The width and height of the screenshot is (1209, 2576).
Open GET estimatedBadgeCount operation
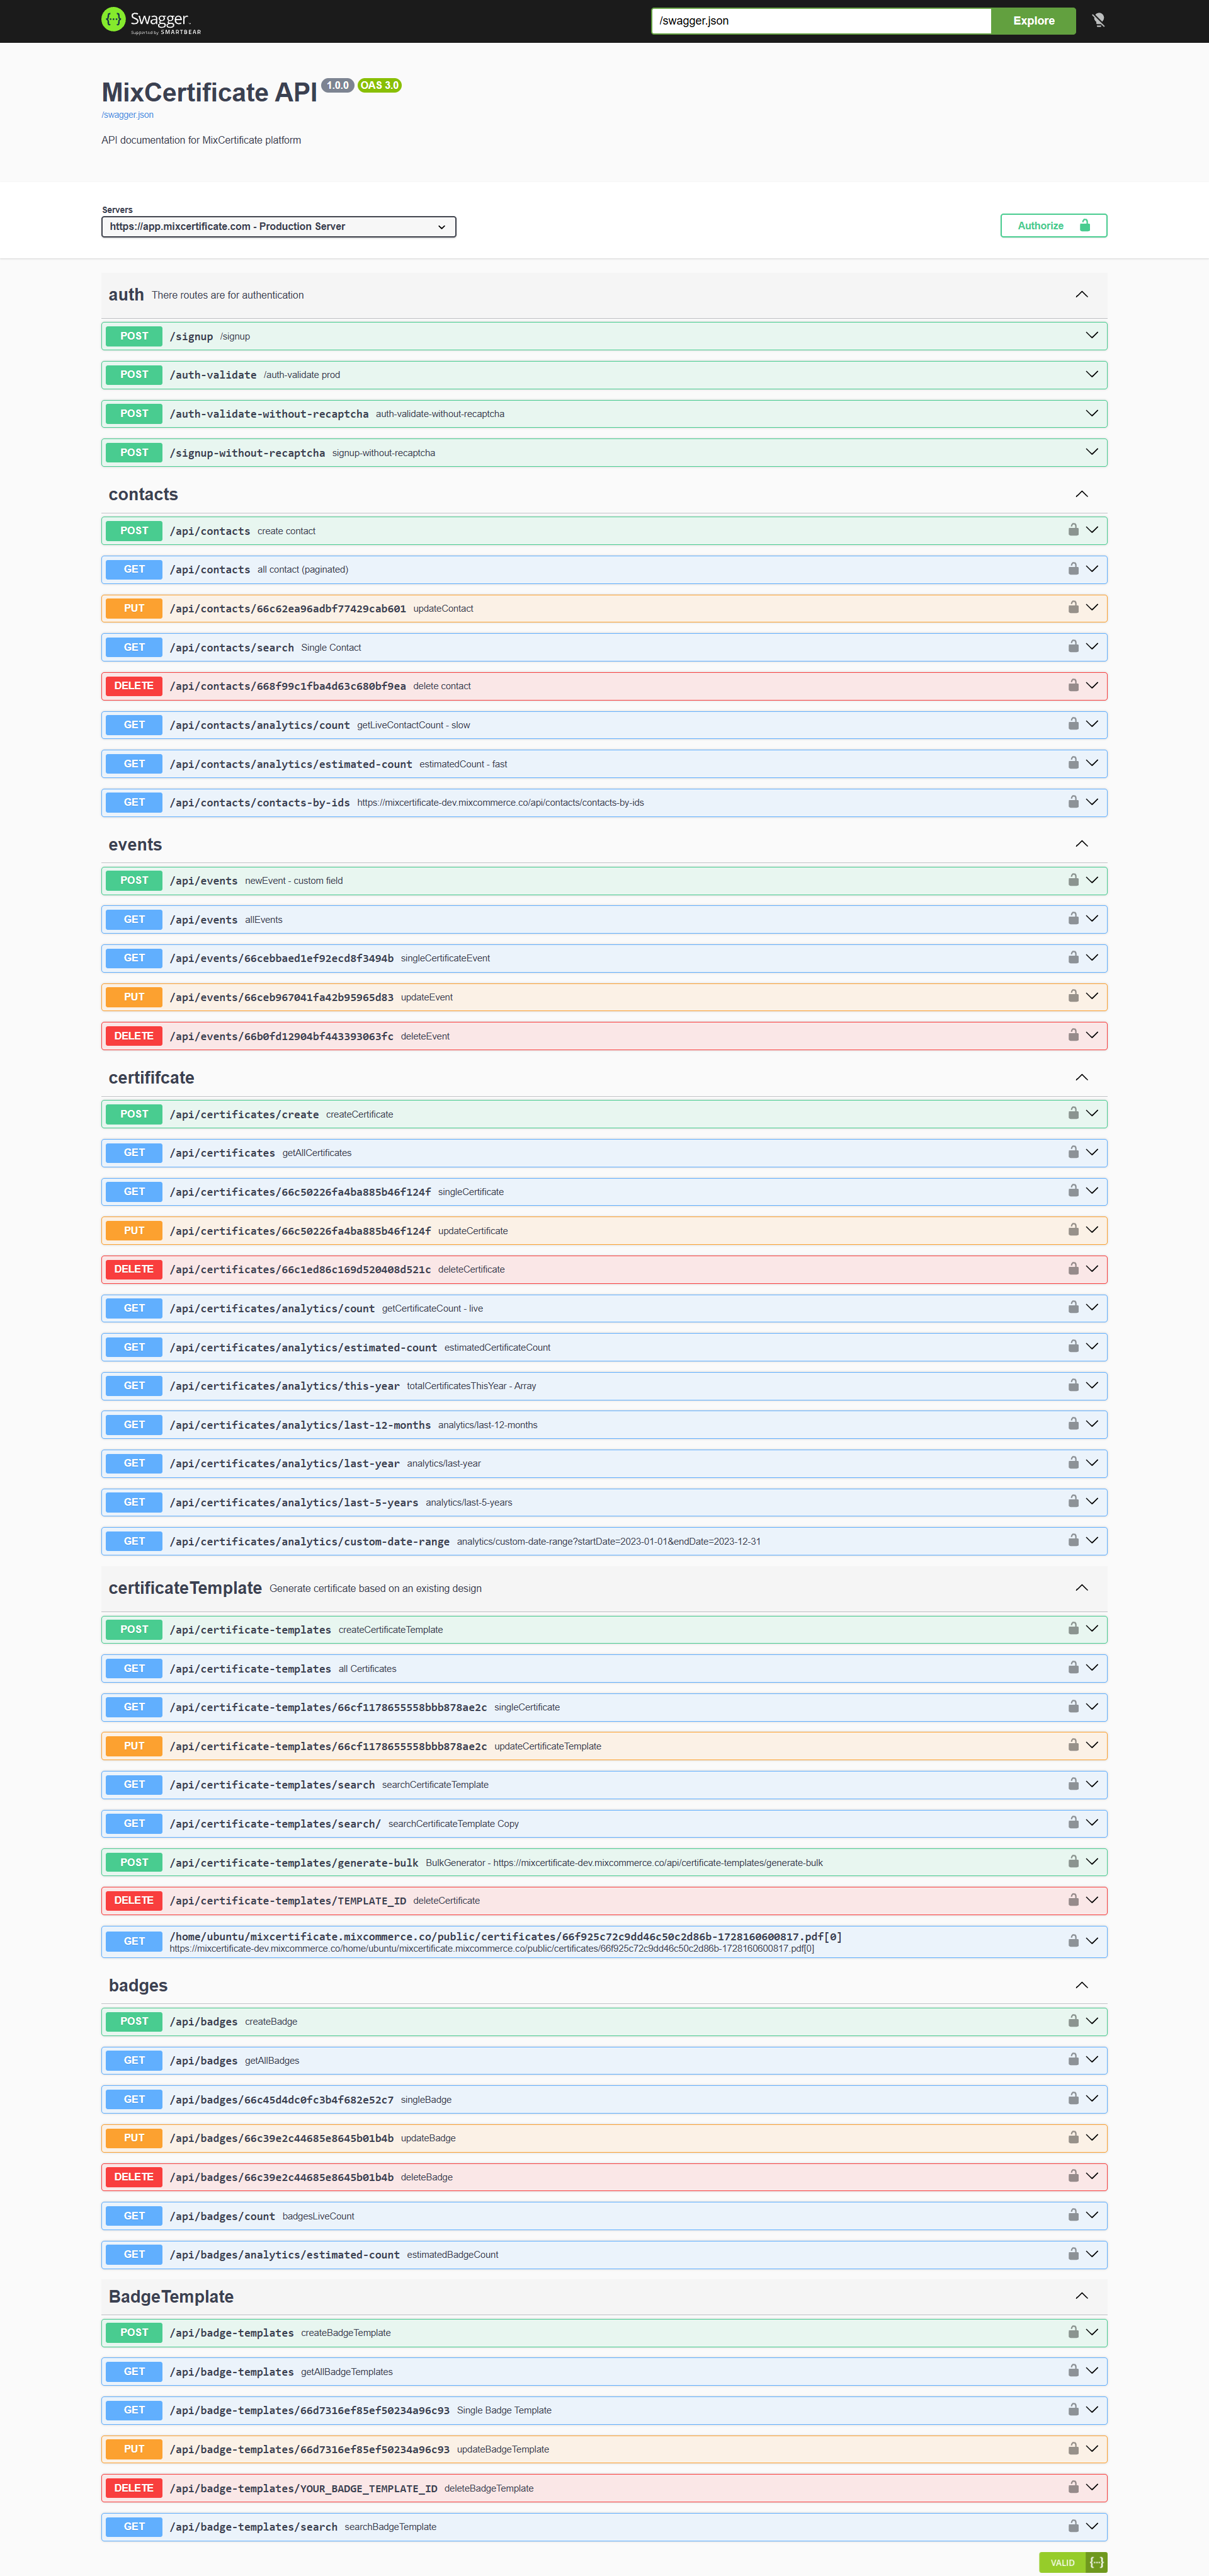click(x=603, y=2254)
